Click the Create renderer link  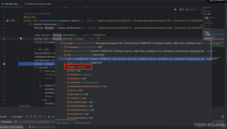83,123
